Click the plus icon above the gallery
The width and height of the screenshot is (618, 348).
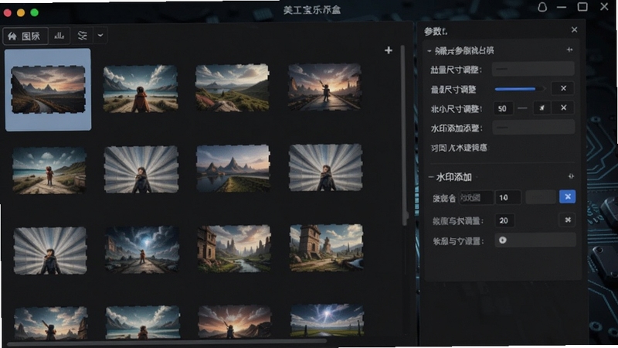pyautogui.click(x=389, y=50)
